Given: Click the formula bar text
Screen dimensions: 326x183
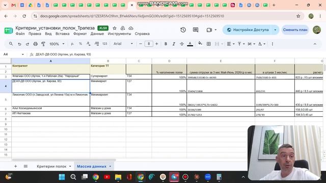Looking at the screenshot, I should 63,54.
